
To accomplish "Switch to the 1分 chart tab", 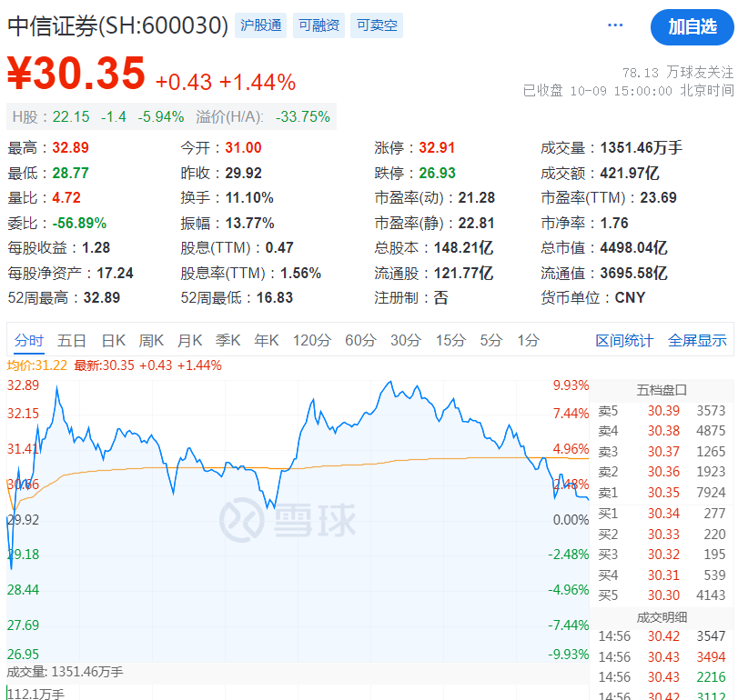I will [528, 340].
